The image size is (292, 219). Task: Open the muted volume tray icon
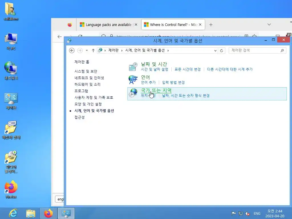click(x=248, y=213)
